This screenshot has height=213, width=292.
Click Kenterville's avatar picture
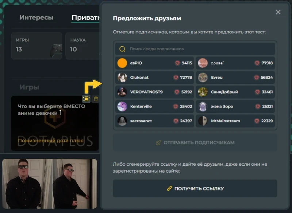[x=122, y=106]
